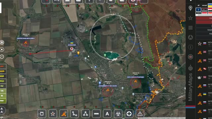212x119 pixels.
Task: Select the triangle polygon drawing tool
Action: pos(85,114)
